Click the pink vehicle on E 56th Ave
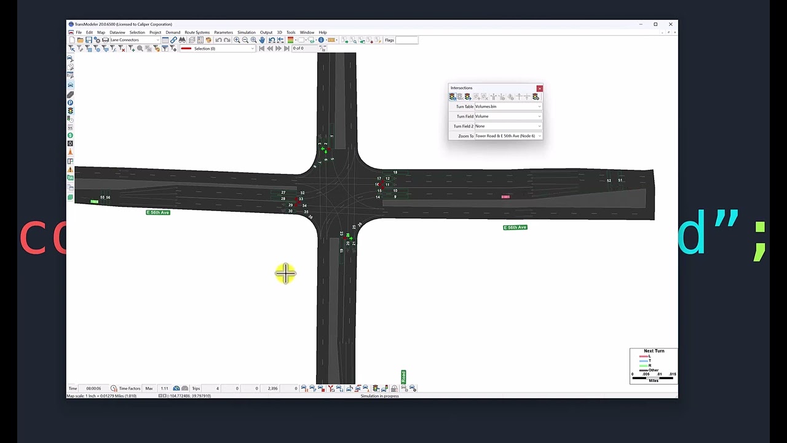Image resolution: width=787 pixels, height=443 pixels. [x=505, y=197]
